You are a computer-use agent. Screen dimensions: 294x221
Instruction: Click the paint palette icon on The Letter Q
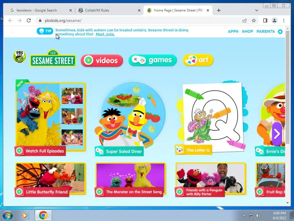click(x=179, y=150)
